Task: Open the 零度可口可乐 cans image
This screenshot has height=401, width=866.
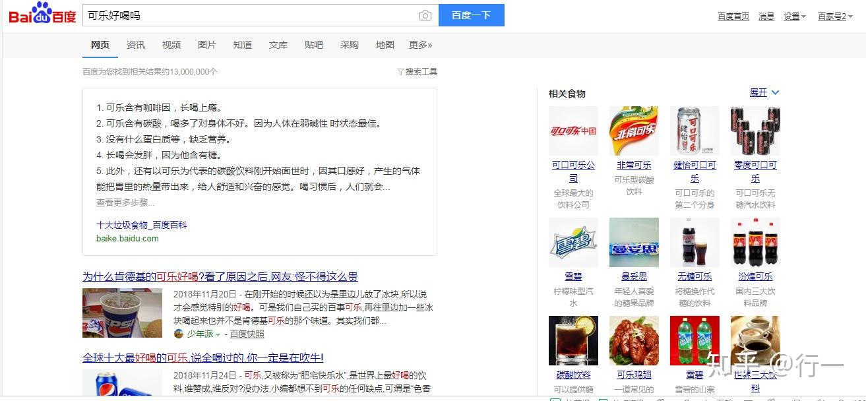Action: pos(755,131)
